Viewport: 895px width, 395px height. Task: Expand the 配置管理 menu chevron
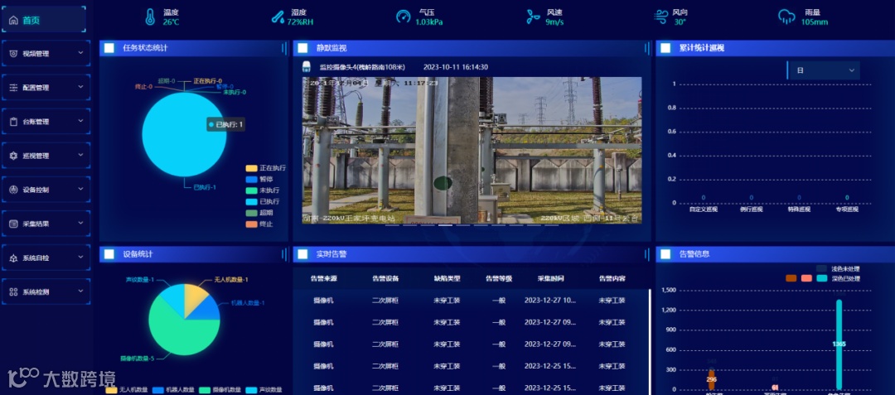pyautogui.click(x=80, y=87)
